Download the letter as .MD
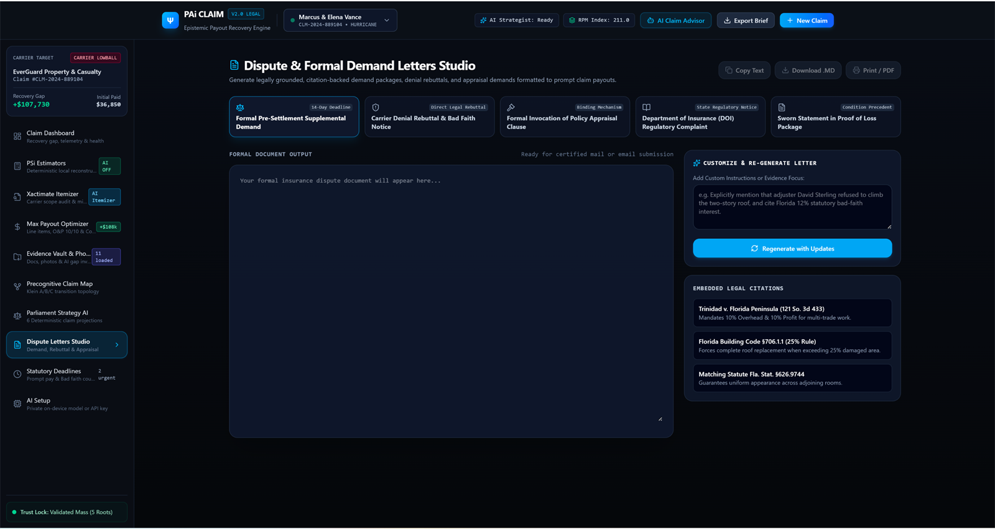The height and width of the screenshot is (529, 995). click(808, 70)
